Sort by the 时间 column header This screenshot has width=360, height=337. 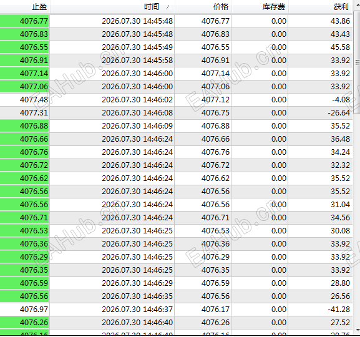tap(112, 7)
